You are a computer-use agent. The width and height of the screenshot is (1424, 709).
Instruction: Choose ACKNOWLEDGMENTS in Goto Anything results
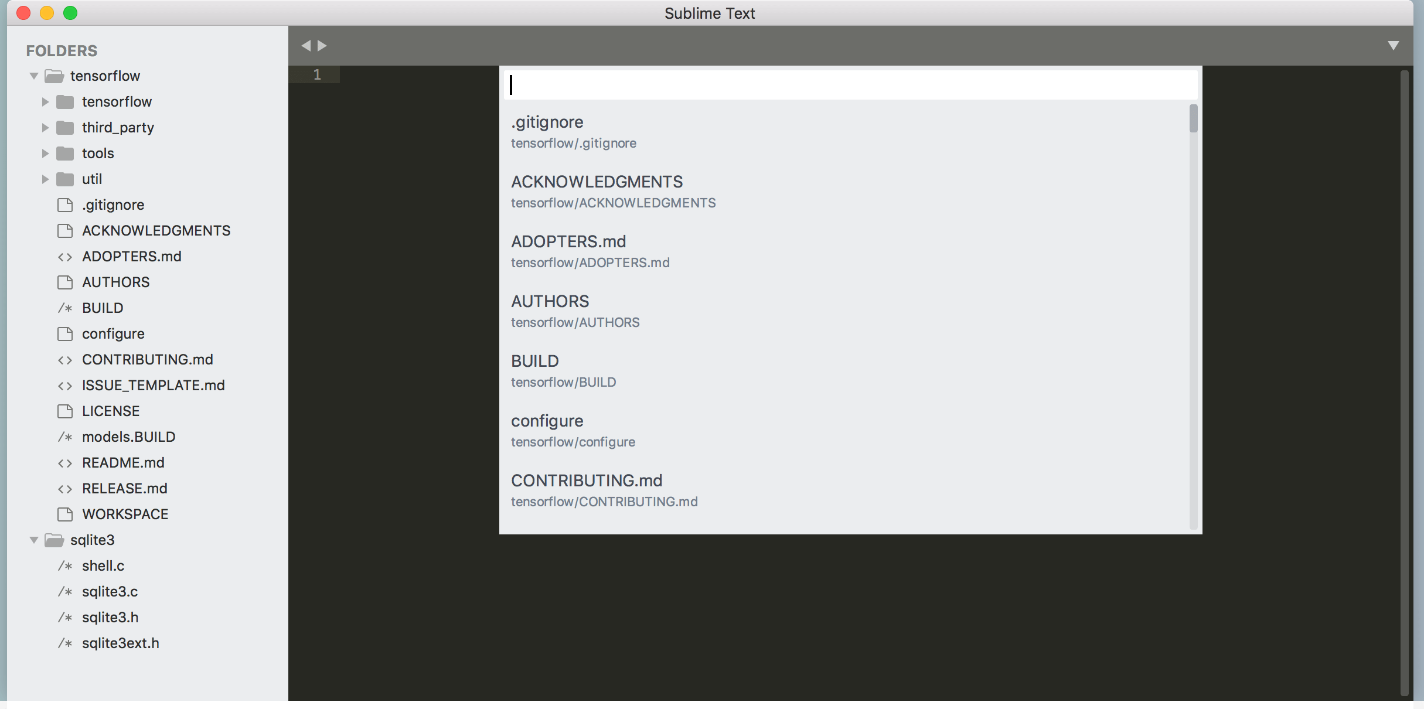(x=844, y=192)
